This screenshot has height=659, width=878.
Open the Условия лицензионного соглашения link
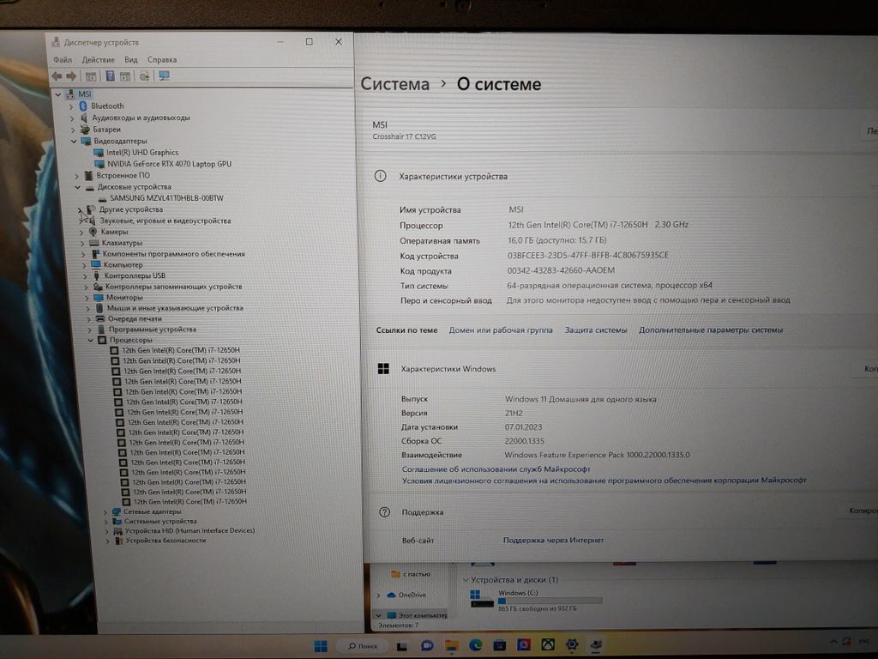(x=604, y=481)
